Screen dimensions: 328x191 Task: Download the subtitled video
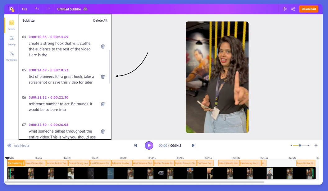pyautogui.click(x=308, y=9)
